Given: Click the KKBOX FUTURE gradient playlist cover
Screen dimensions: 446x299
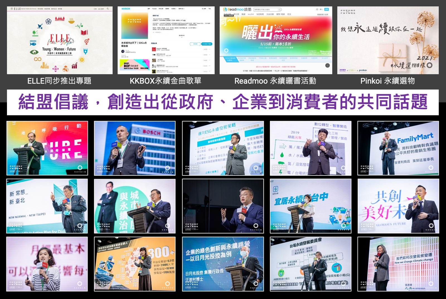Looking at the screenshot, I should 135,26.
